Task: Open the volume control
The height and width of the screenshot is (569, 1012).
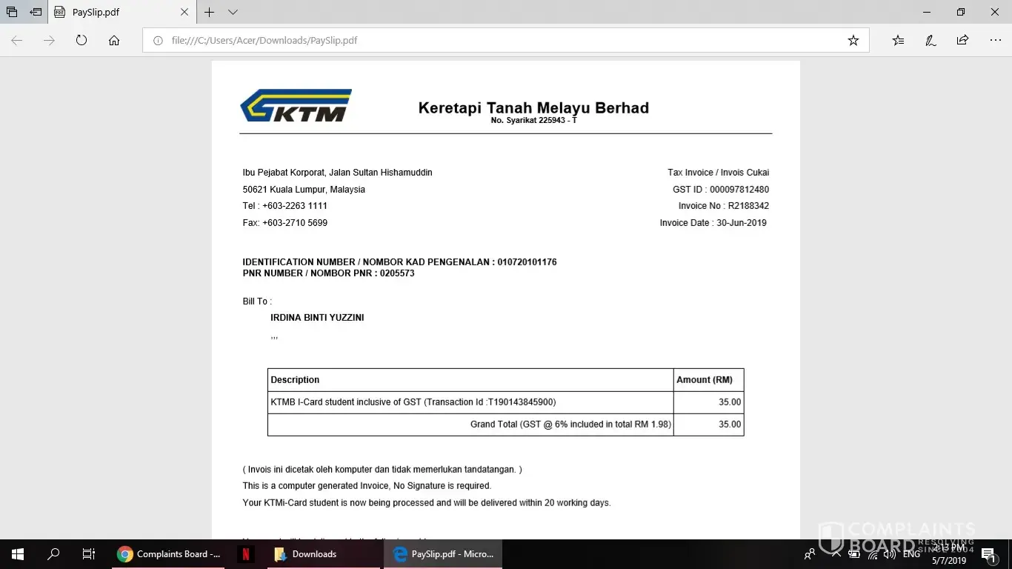Action: [x=890, y=554]
